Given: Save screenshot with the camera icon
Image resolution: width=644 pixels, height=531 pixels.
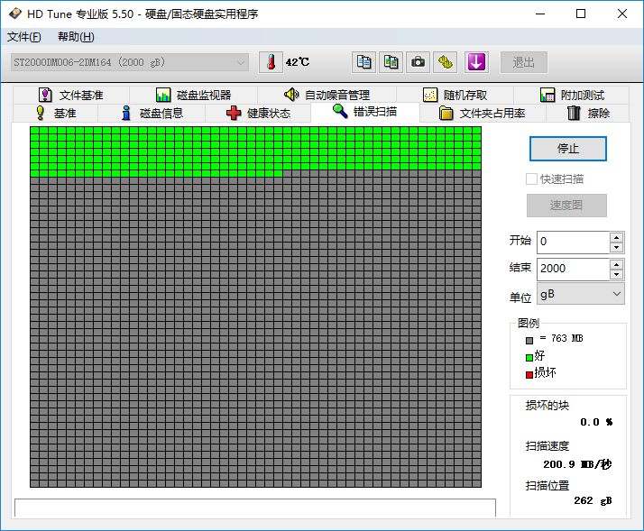Looking at the screenshot, I should [418, 62].
